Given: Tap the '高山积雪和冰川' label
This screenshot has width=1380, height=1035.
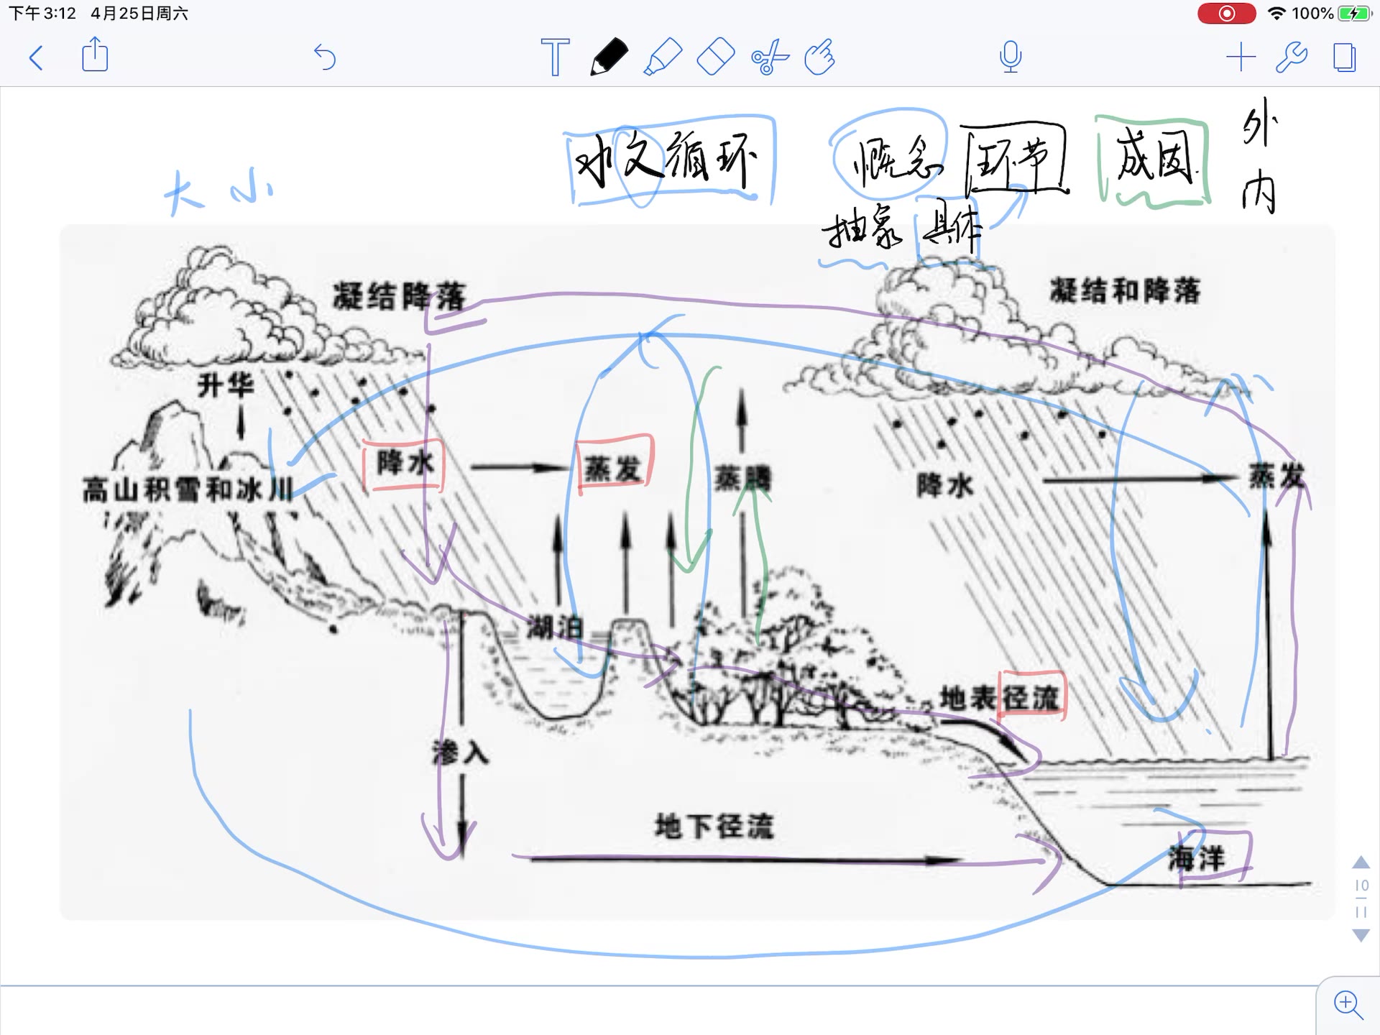Looking at the screenshot, I should (188, 489).
